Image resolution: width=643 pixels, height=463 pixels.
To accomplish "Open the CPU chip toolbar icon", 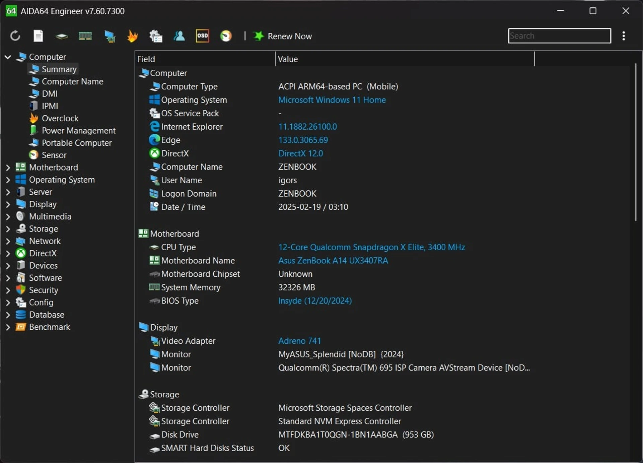I will (62, 36).
